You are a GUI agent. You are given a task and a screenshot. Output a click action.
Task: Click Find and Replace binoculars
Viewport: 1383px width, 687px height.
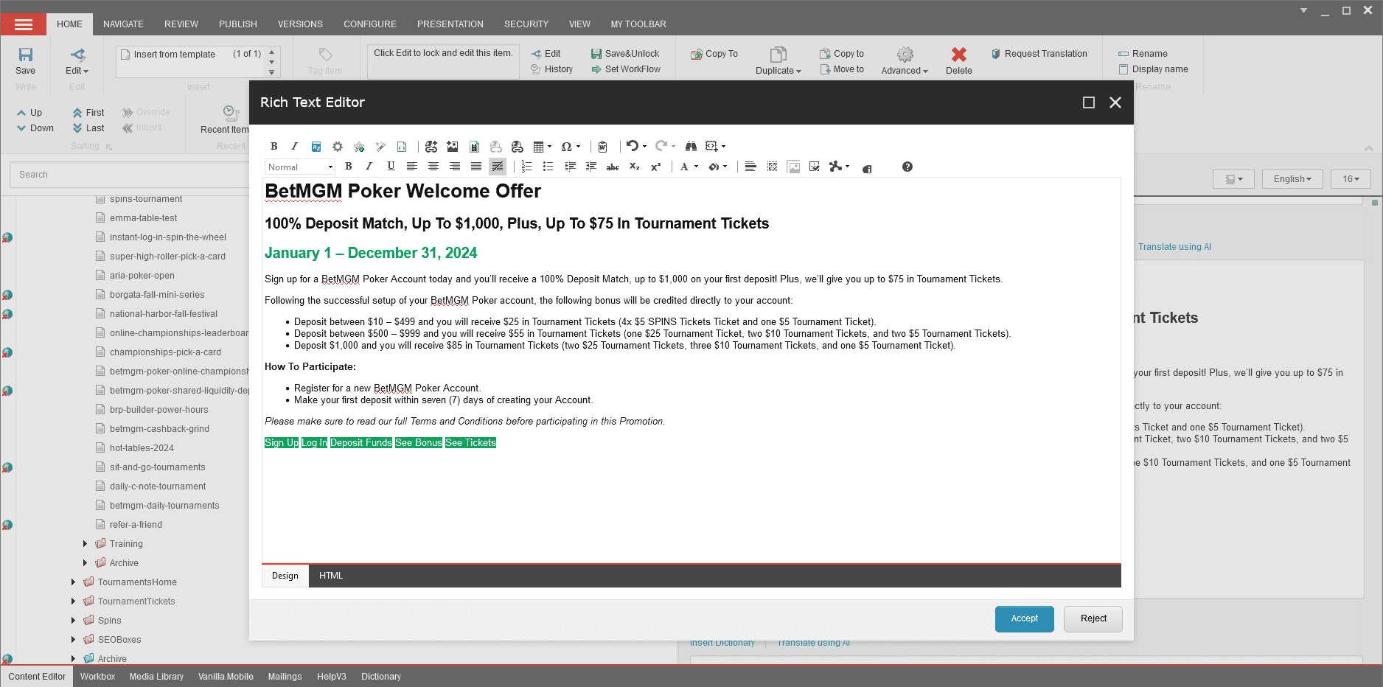[691, 146]
